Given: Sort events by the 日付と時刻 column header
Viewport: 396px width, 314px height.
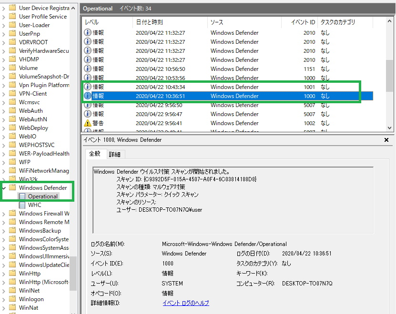Looking at the screenshot, I should pos(170,22).
